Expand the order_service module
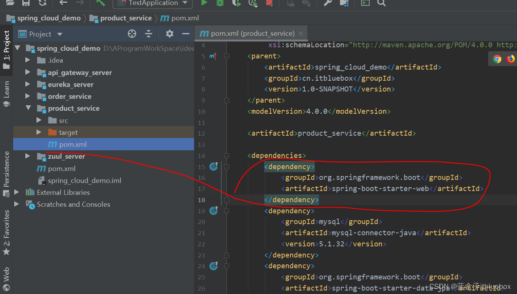Viewport: 517px width, 294px height. point(28,96)
